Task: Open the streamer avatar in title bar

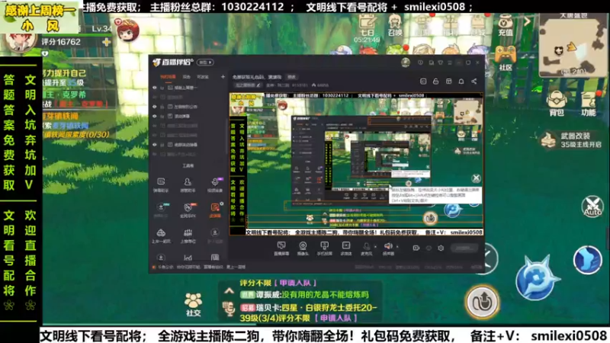Action: (x=406, y=63)
